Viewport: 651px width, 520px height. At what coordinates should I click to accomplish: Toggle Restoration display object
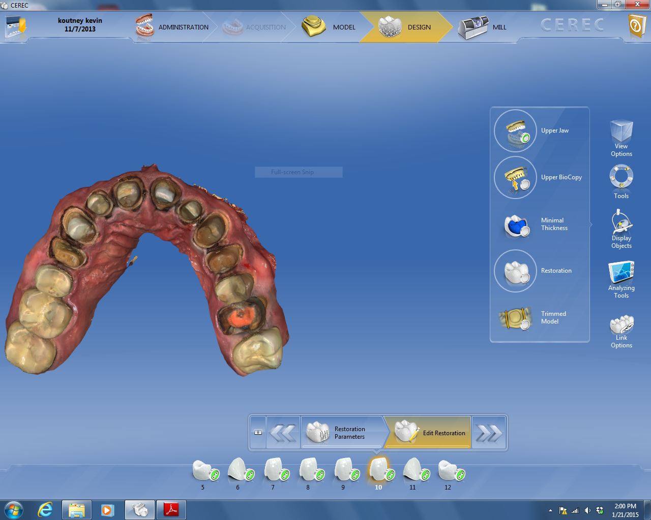tap(515, 271)
